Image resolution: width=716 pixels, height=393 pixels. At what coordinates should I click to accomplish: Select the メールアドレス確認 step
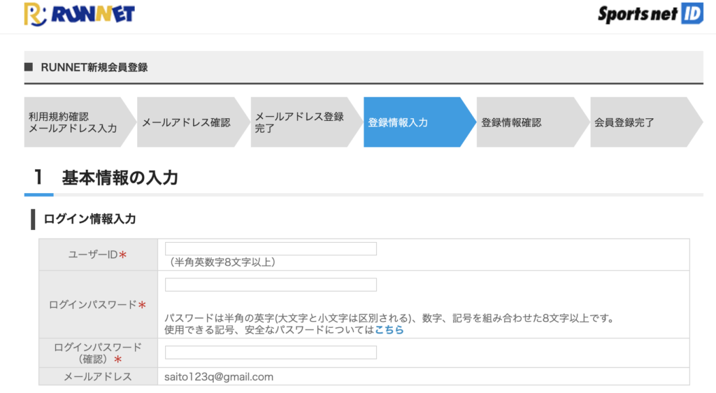(x=193, y=122)
